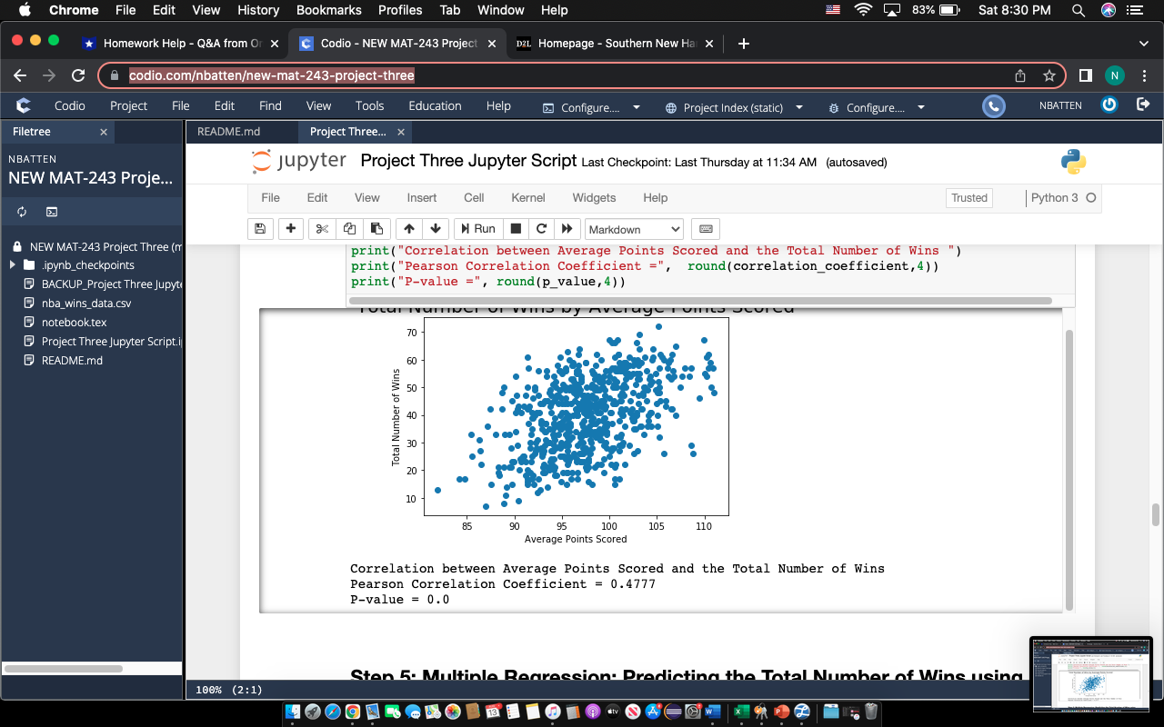Insert a new cell below
1164x727 pixels.
[290, 228]
